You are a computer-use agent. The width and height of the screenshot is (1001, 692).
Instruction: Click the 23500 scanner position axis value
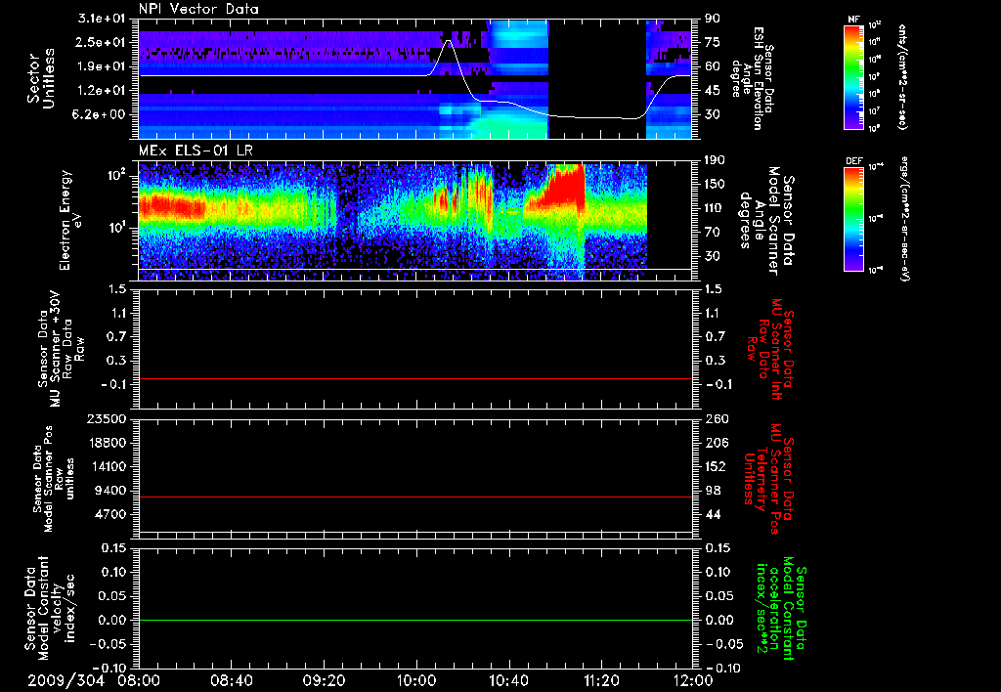[x=107, y=418]
